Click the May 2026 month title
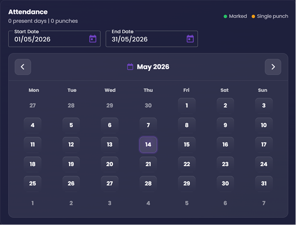Image resolution: width=296 pixels, height=225 pixels. [153, 67]
